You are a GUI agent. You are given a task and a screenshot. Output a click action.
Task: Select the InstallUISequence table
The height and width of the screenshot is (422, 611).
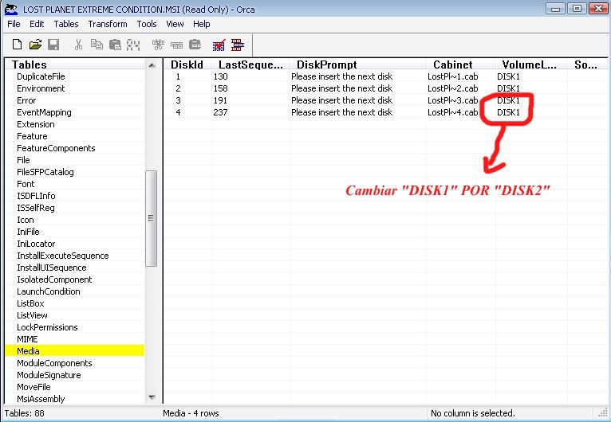tap(52, 268)
